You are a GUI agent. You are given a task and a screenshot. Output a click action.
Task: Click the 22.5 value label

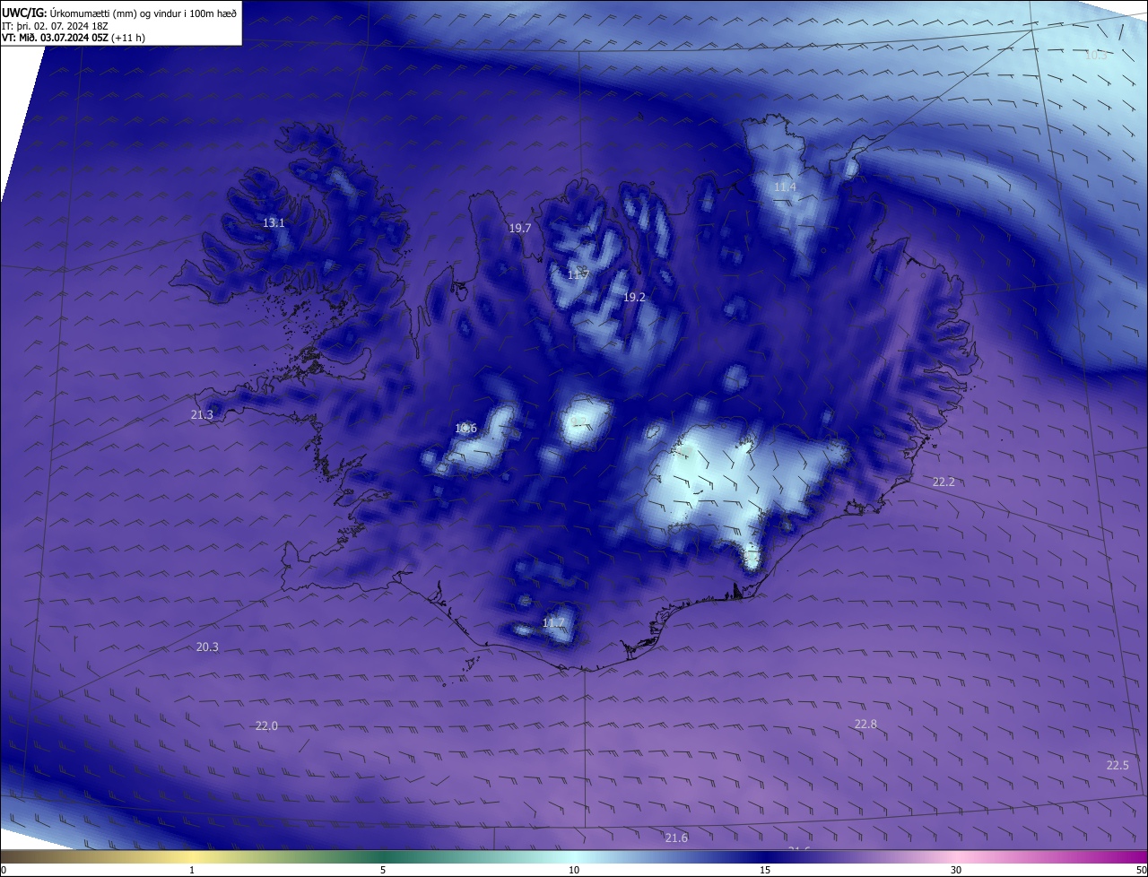point(1118,765)
